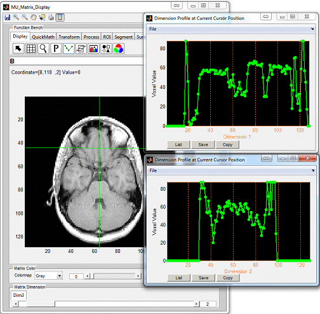Select the arrow pointer tool
Image resolution: width=320 pixels, height=314 pixels.
coord(18,48)
